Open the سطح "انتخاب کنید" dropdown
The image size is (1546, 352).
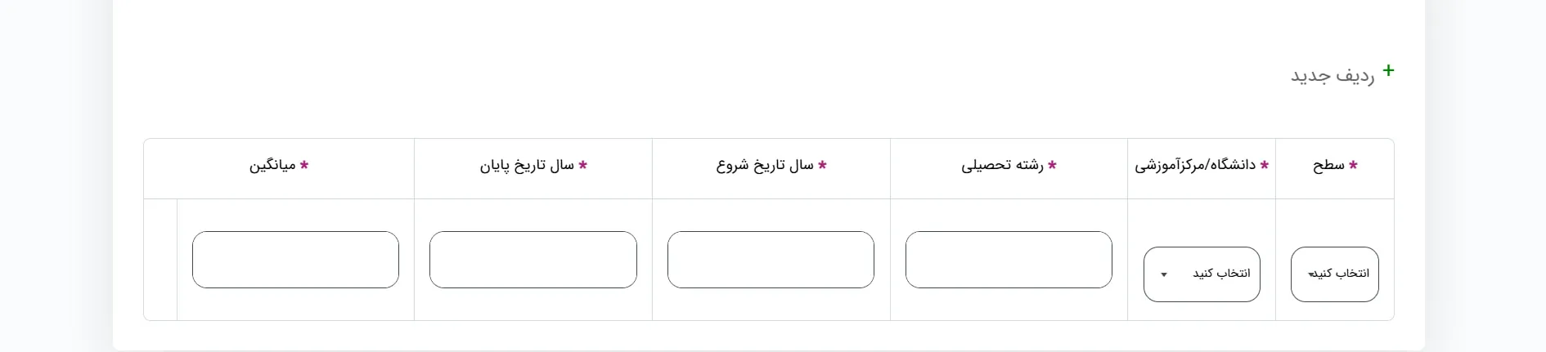(1334, 274)
